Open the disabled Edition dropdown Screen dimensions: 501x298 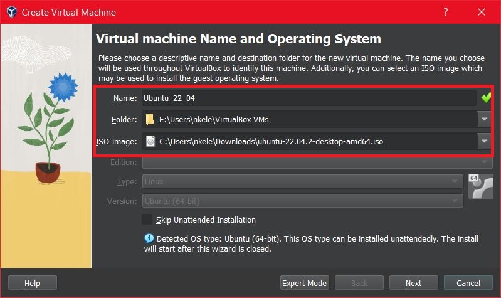pyautogui.click(x=319, y=162)
